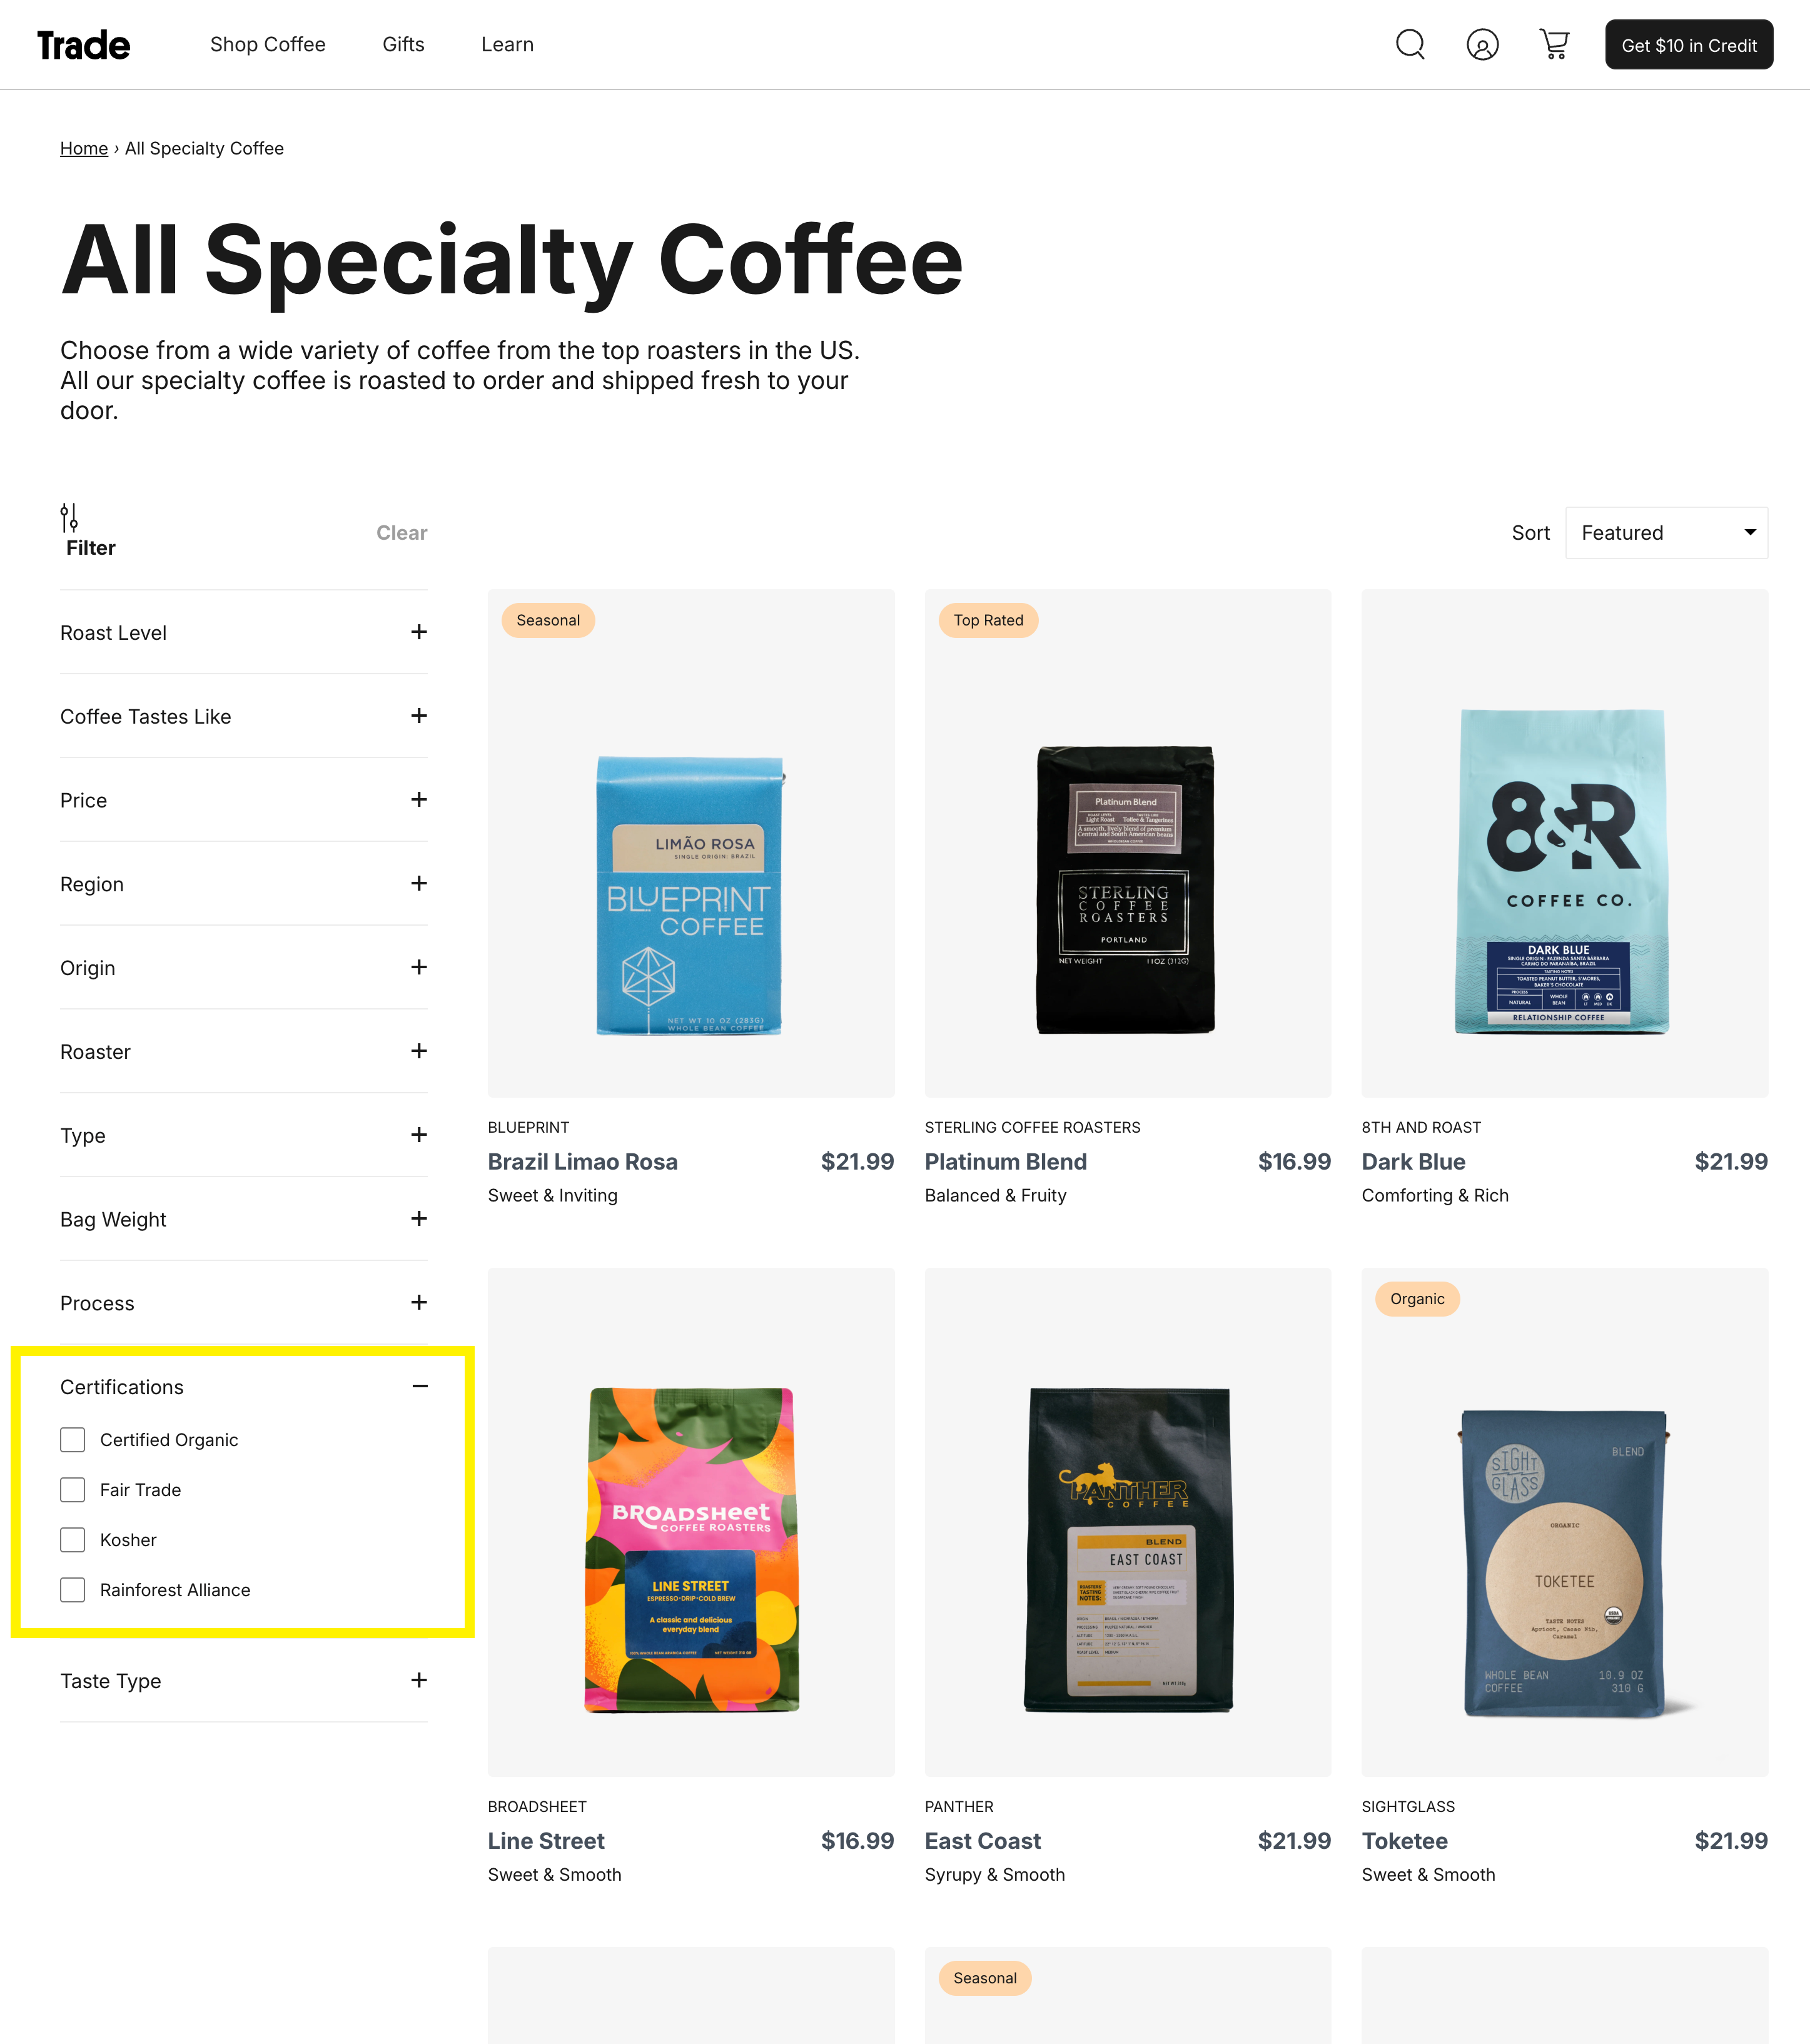
Task: Collapse Certifications with the minus icon
Action: tap(420, 1386)
